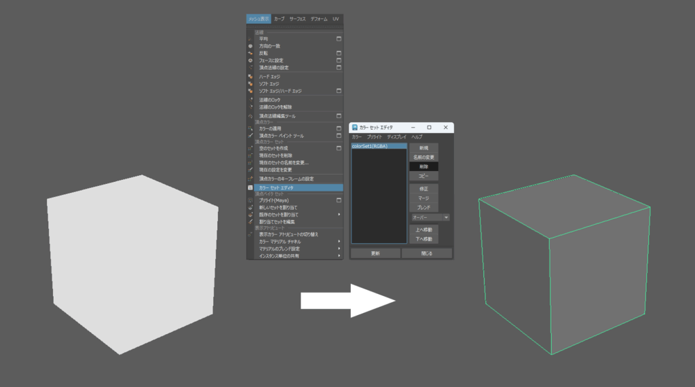Viewport: 695px width, 387px height.
Task: Click the icon beside 反転 menu entry
Action: (x=250, y=53)
